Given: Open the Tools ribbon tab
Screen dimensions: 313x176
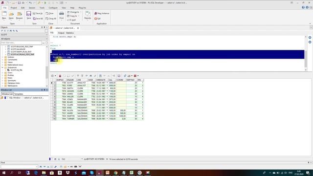Looking at the screenshot, I should click(x=42, y=8).
